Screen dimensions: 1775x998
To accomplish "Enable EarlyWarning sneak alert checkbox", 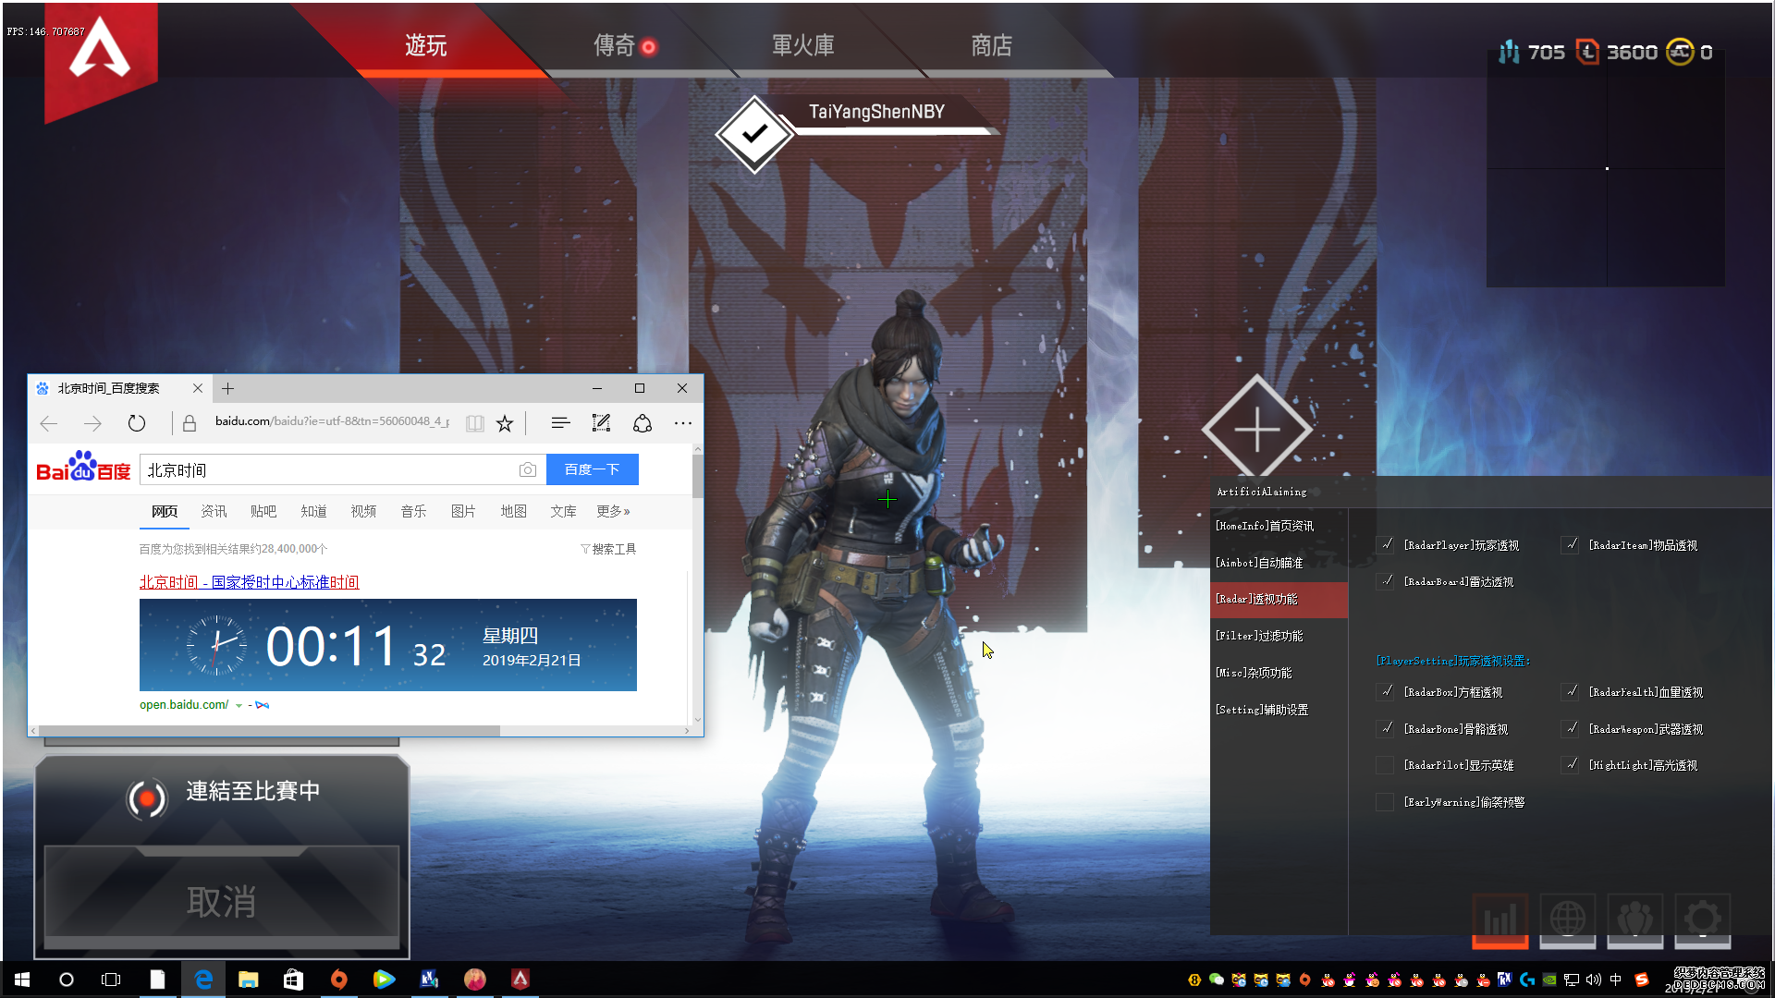I will (x=1385, y=802).
